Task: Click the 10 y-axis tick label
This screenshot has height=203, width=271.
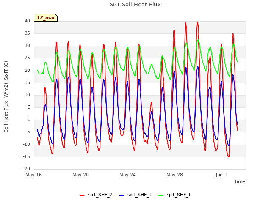Action: tap(27, 95)
